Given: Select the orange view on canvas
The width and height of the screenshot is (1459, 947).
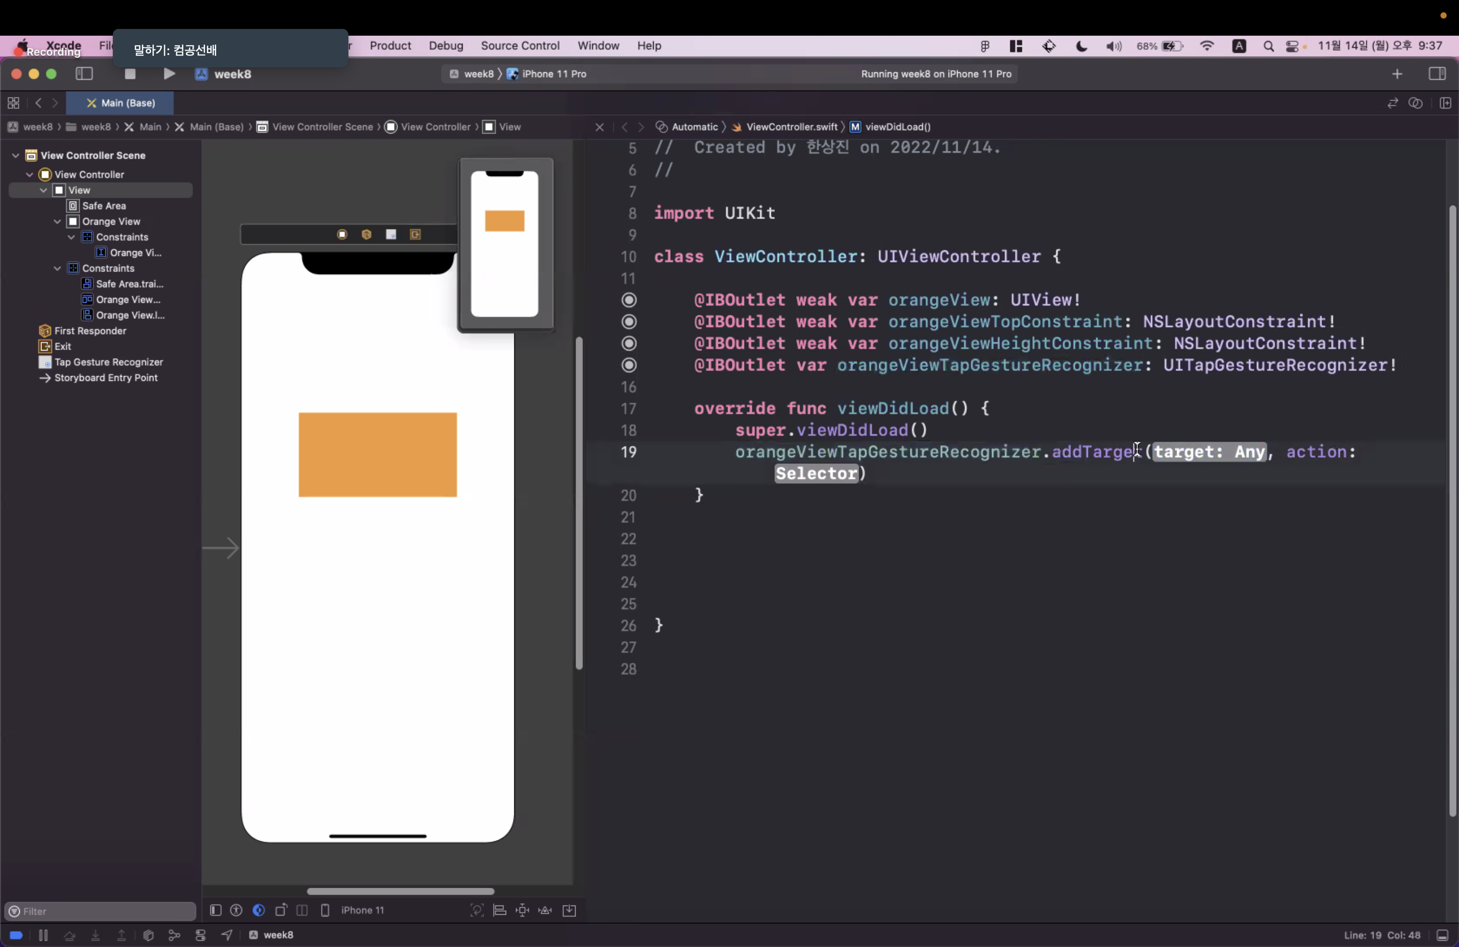Looking at the screenshot, I should [378, 455].
